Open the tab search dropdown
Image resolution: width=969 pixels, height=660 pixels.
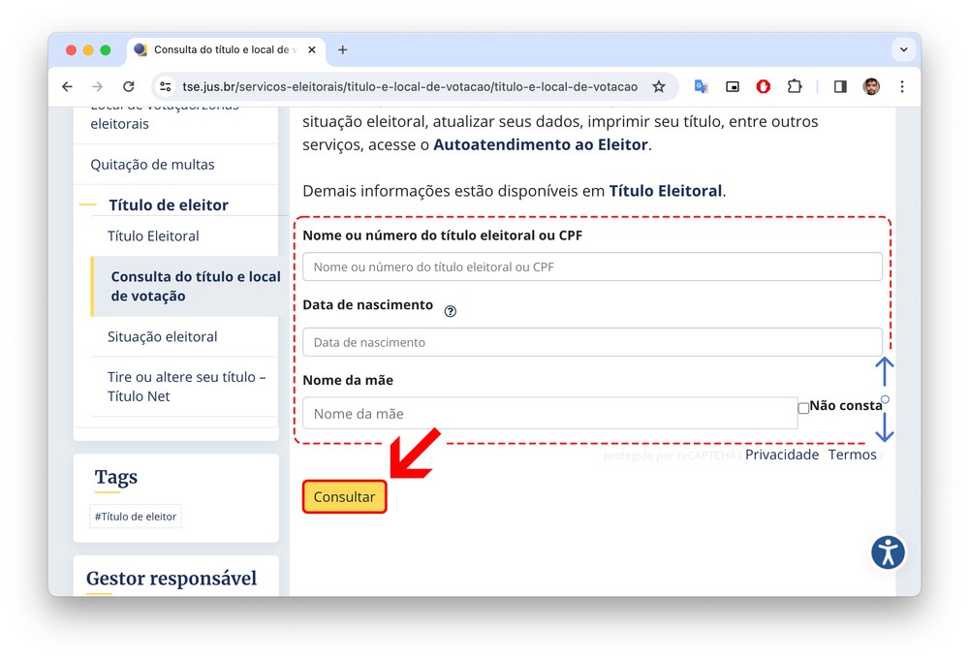pyautogui.click(x=903, y=49)
